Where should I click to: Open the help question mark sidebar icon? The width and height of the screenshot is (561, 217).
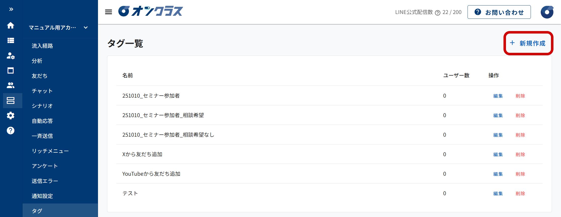point(11,131)
